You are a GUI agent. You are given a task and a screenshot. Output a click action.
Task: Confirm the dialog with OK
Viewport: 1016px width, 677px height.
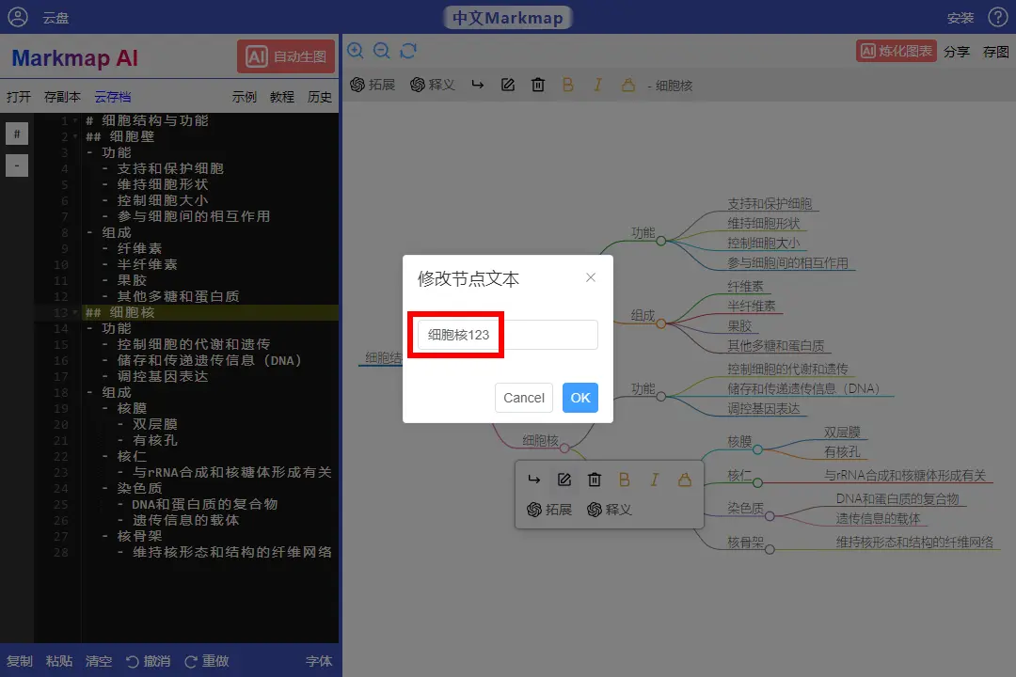[579, 398]
